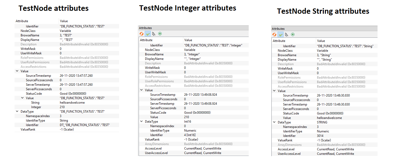Select the WriteMask row in Integer panel
The height and width of the screenshot is (168, 395).
(194, 68)
